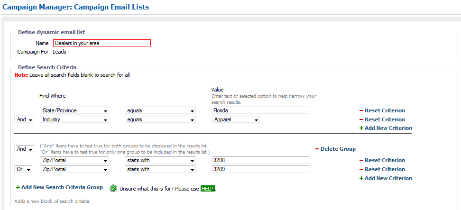Click the Campaign Manager: Campaign Email Lists heading
461x210 pixels.
[75, 7]
